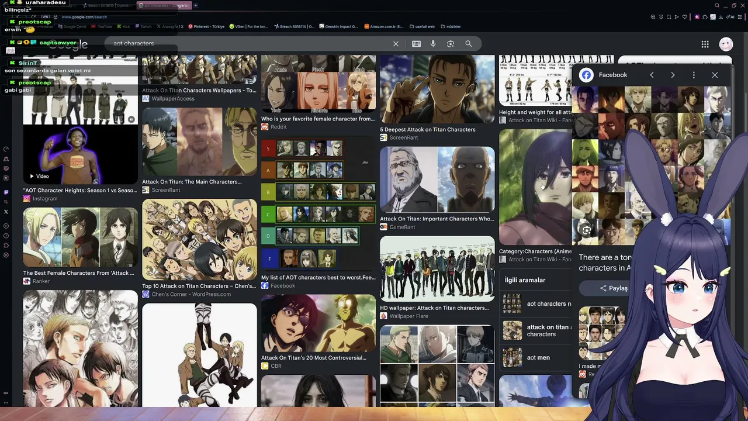
Task: Go to next image in Facebook preview panel
Action: [x=673, y=75]
